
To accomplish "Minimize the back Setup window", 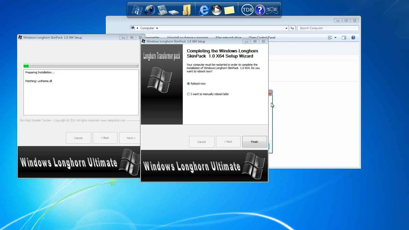I will (x=123, y=38).
